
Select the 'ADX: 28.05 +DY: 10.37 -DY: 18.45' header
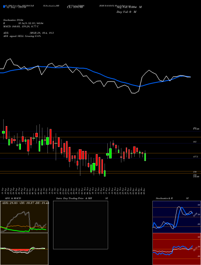pos(25,203)
